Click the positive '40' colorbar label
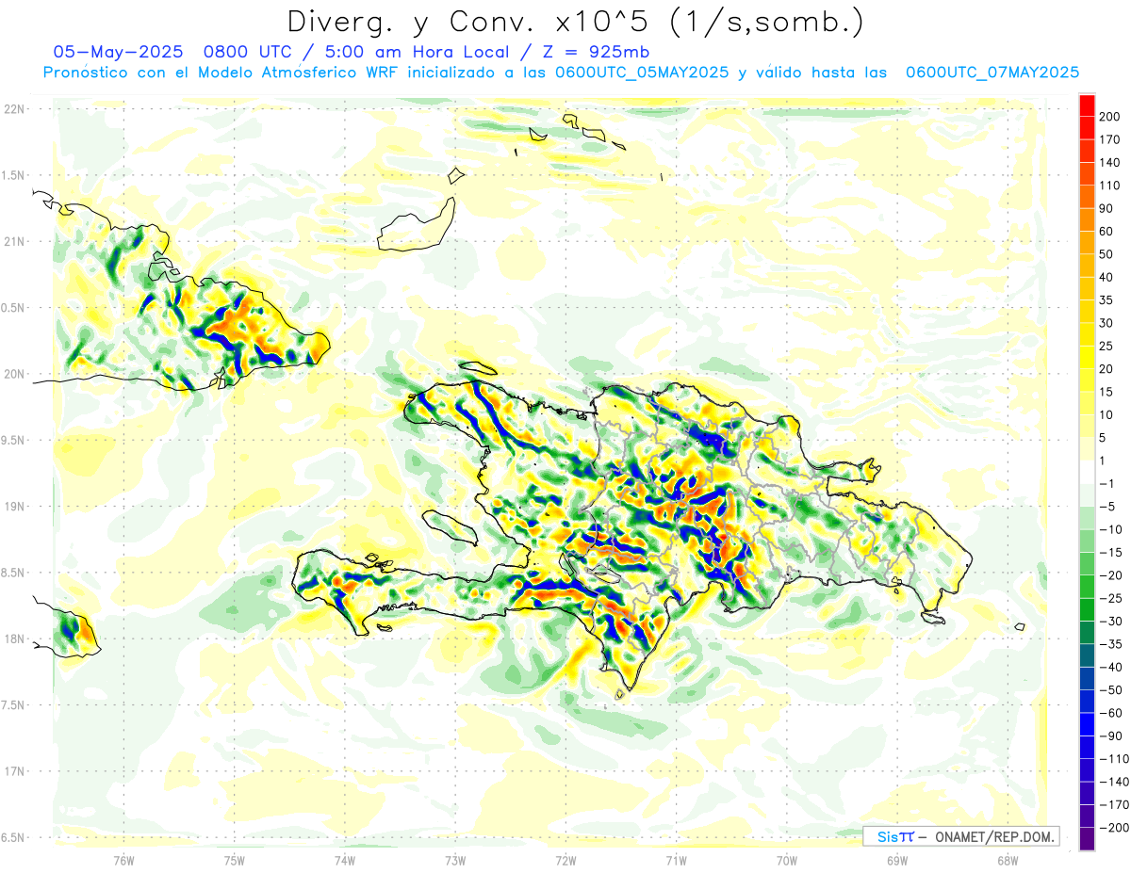This screenshot has width=1131, height=873. [1106, 278]
